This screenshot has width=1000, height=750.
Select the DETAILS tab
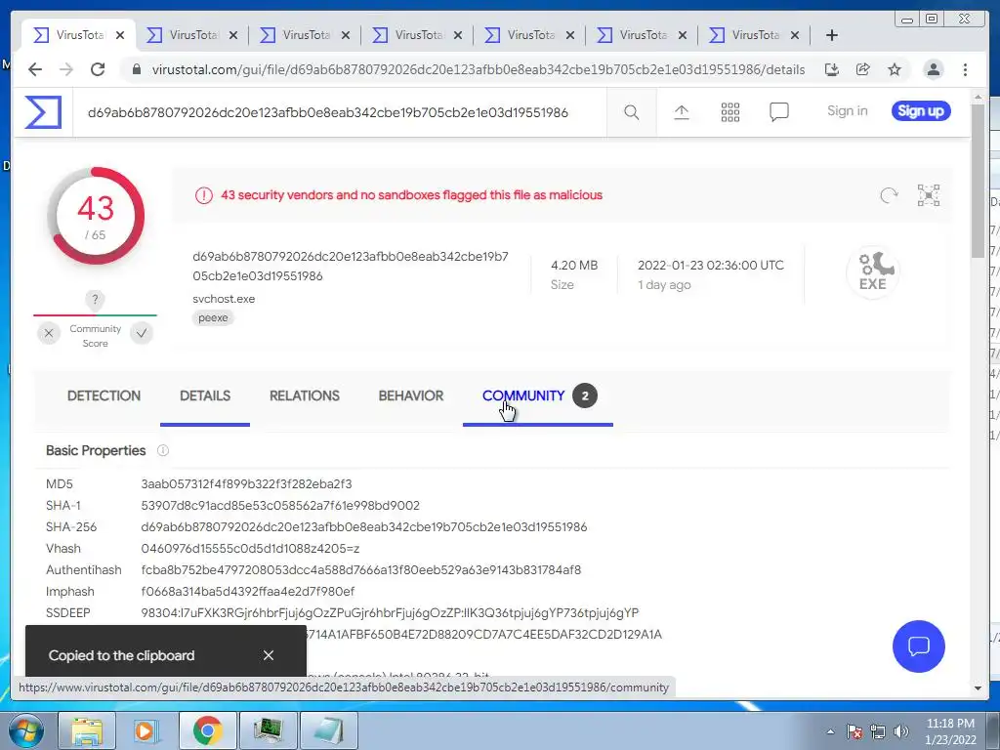[x=205, y=396]
